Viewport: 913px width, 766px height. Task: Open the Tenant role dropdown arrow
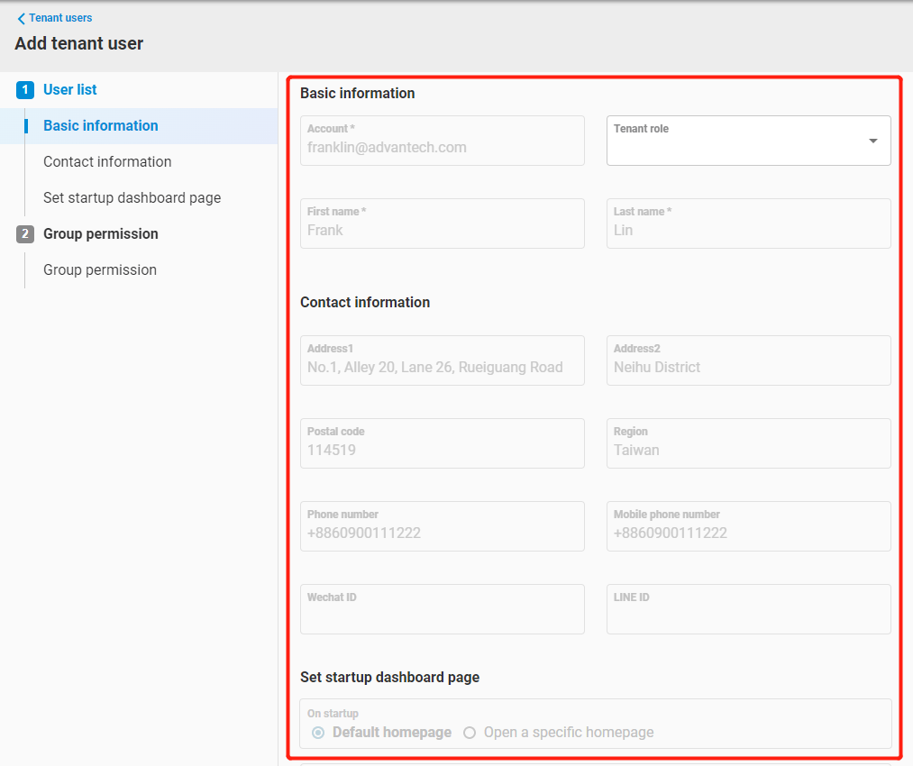click(872, 141)
